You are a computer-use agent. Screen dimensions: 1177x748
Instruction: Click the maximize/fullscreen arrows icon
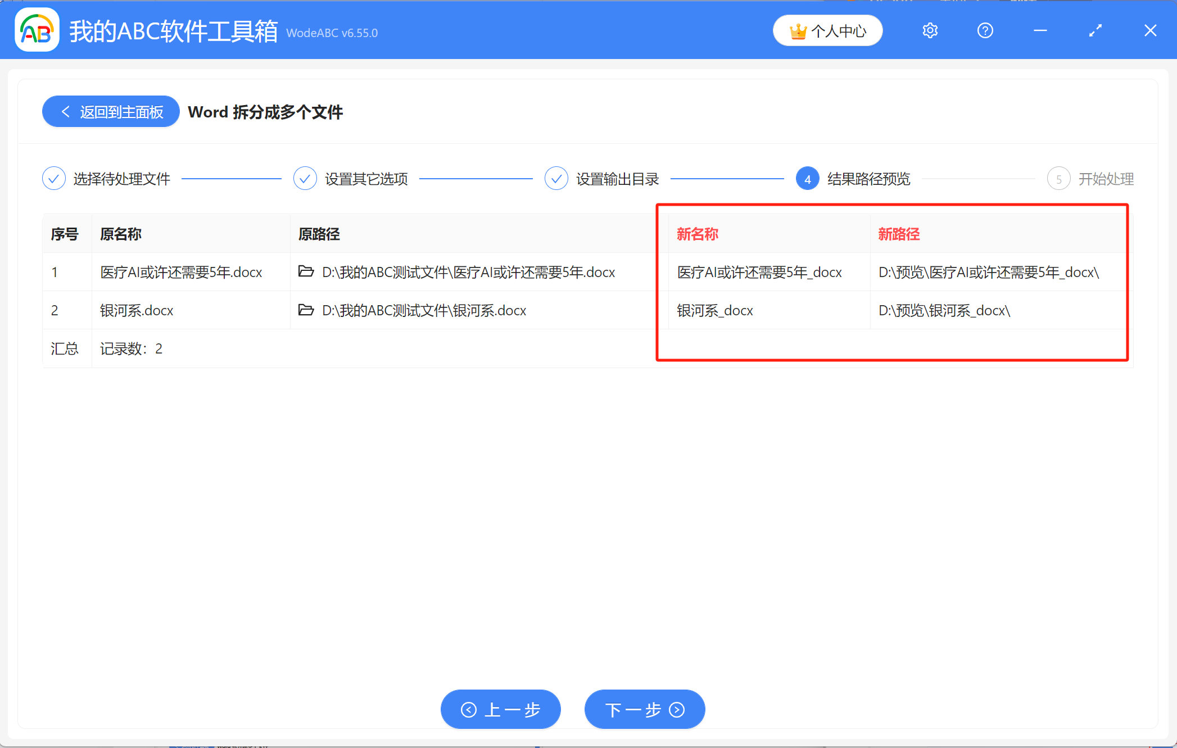coord(1095,30)
